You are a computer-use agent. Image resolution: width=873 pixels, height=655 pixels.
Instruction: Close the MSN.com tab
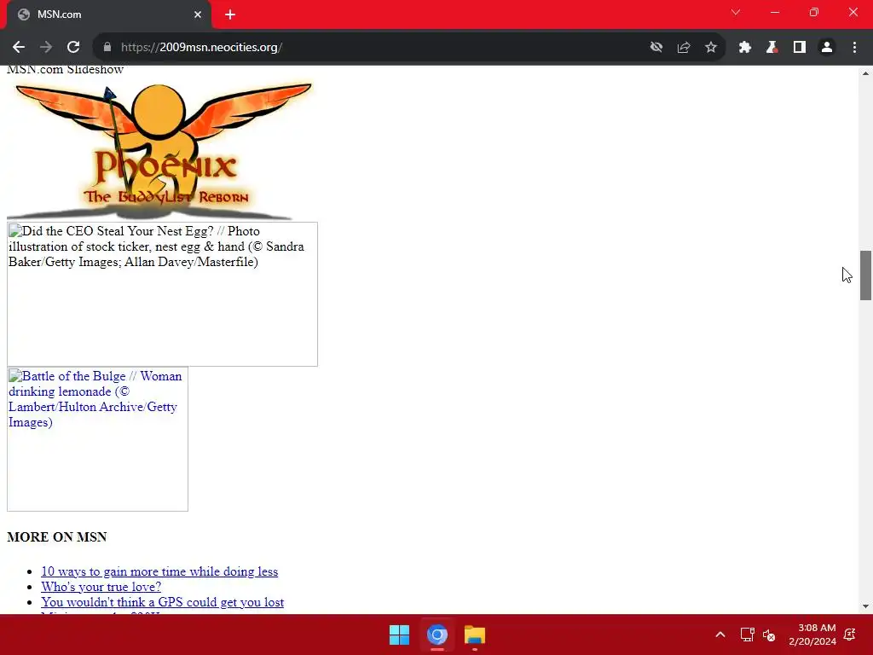coord(198,14)
